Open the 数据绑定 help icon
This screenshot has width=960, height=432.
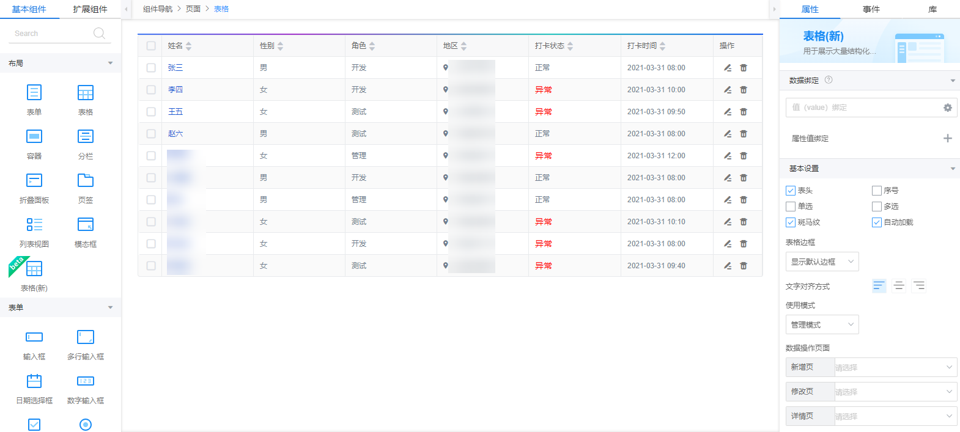829,80
